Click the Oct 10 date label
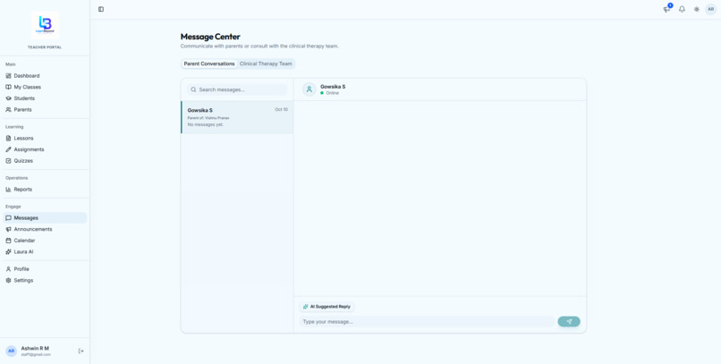 (x=282, y=109)
